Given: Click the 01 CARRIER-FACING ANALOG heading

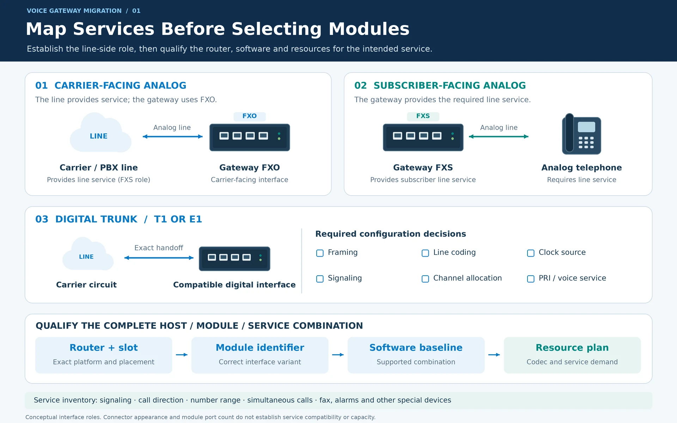Looking at the screenshot, I should (x=111, y=86).
